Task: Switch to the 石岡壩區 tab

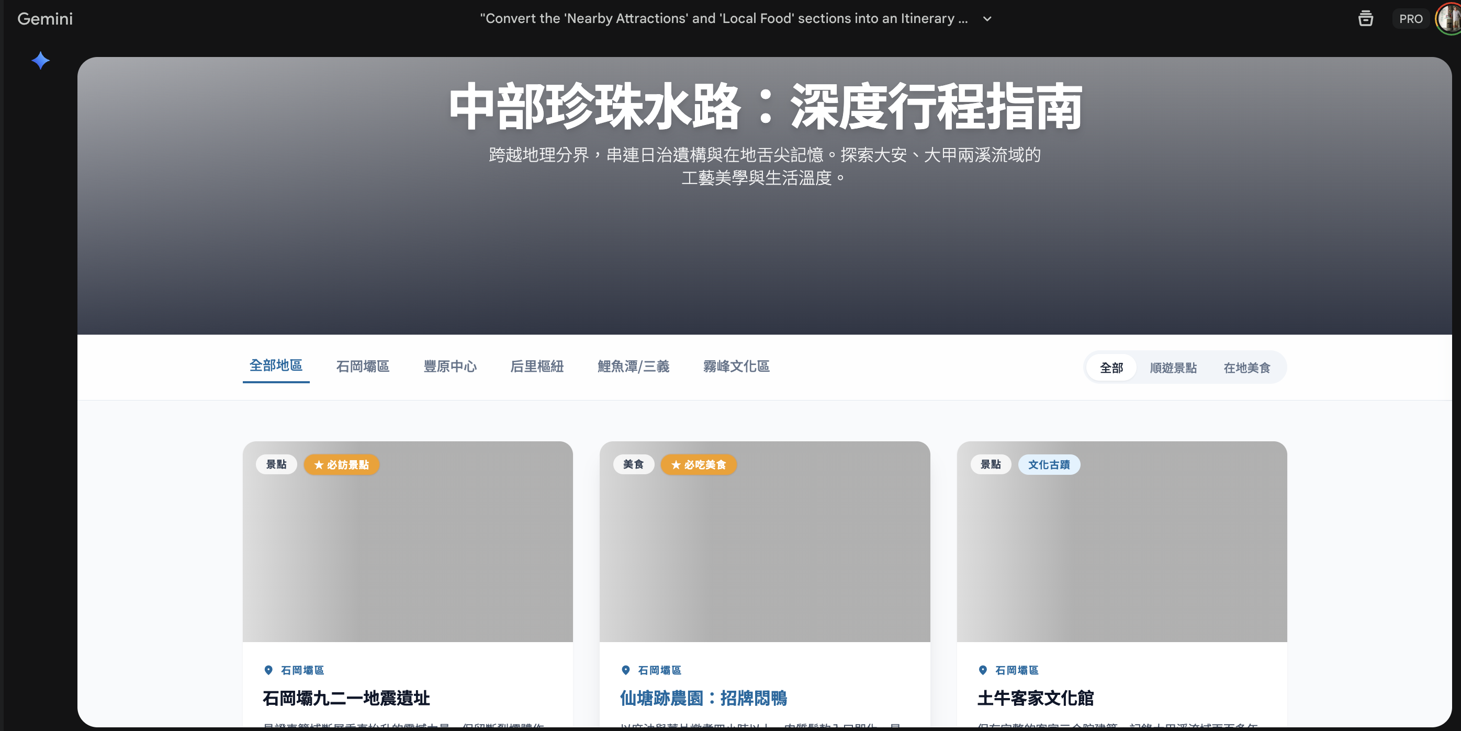Action: point(363,367)
